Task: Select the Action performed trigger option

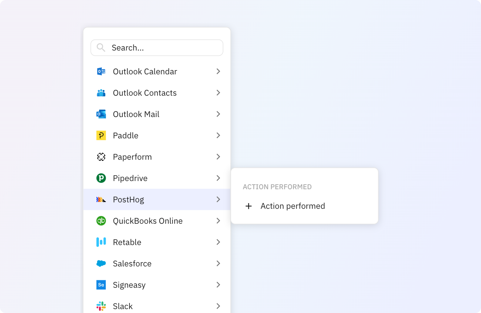Action: click(x=305, y=206)
